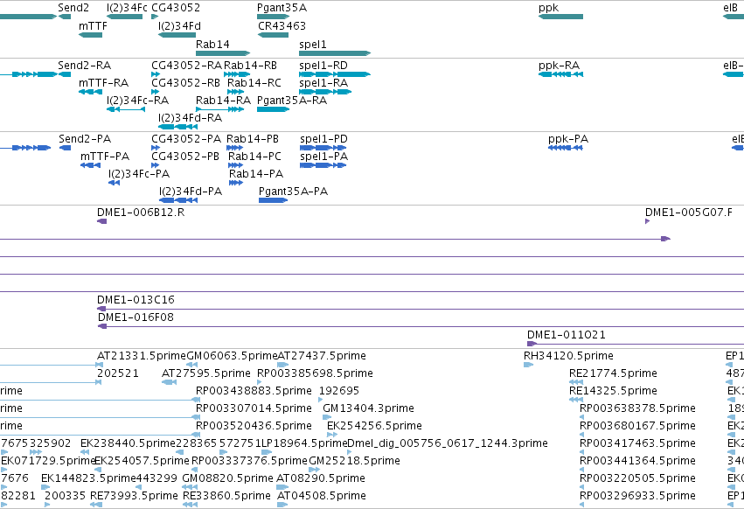Click the LP18964.5prime EST
The image size is (744, 509).
point(268,452)
